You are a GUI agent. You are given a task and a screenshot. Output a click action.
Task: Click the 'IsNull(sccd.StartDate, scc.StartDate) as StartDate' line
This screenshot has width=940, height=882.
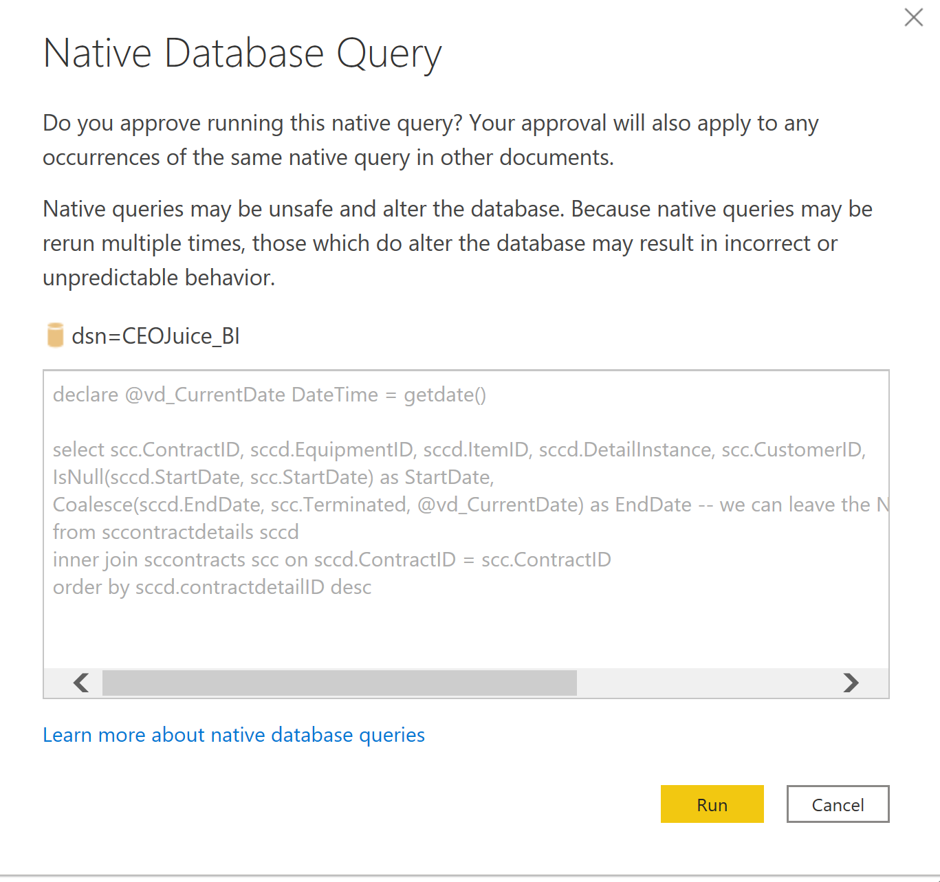click(274, 477)
